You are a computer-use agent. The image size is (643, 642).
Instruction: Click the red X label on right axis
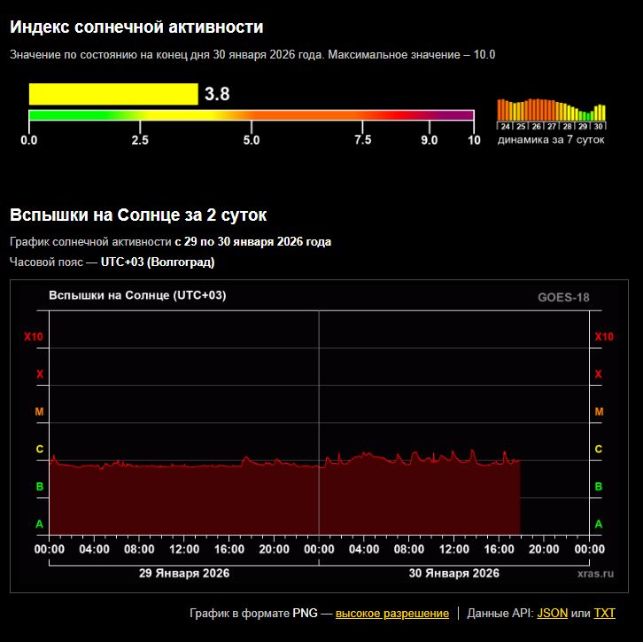pyautogui.click(x=599, y=374)
